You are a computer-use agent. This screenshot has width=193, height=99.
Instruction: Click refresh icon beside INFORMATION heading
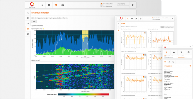coord(190,66)
